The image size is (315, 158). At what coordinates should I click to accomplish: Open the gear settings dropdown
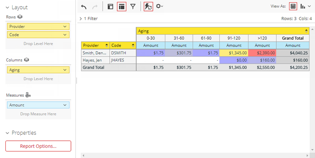[x=159, y=6]
